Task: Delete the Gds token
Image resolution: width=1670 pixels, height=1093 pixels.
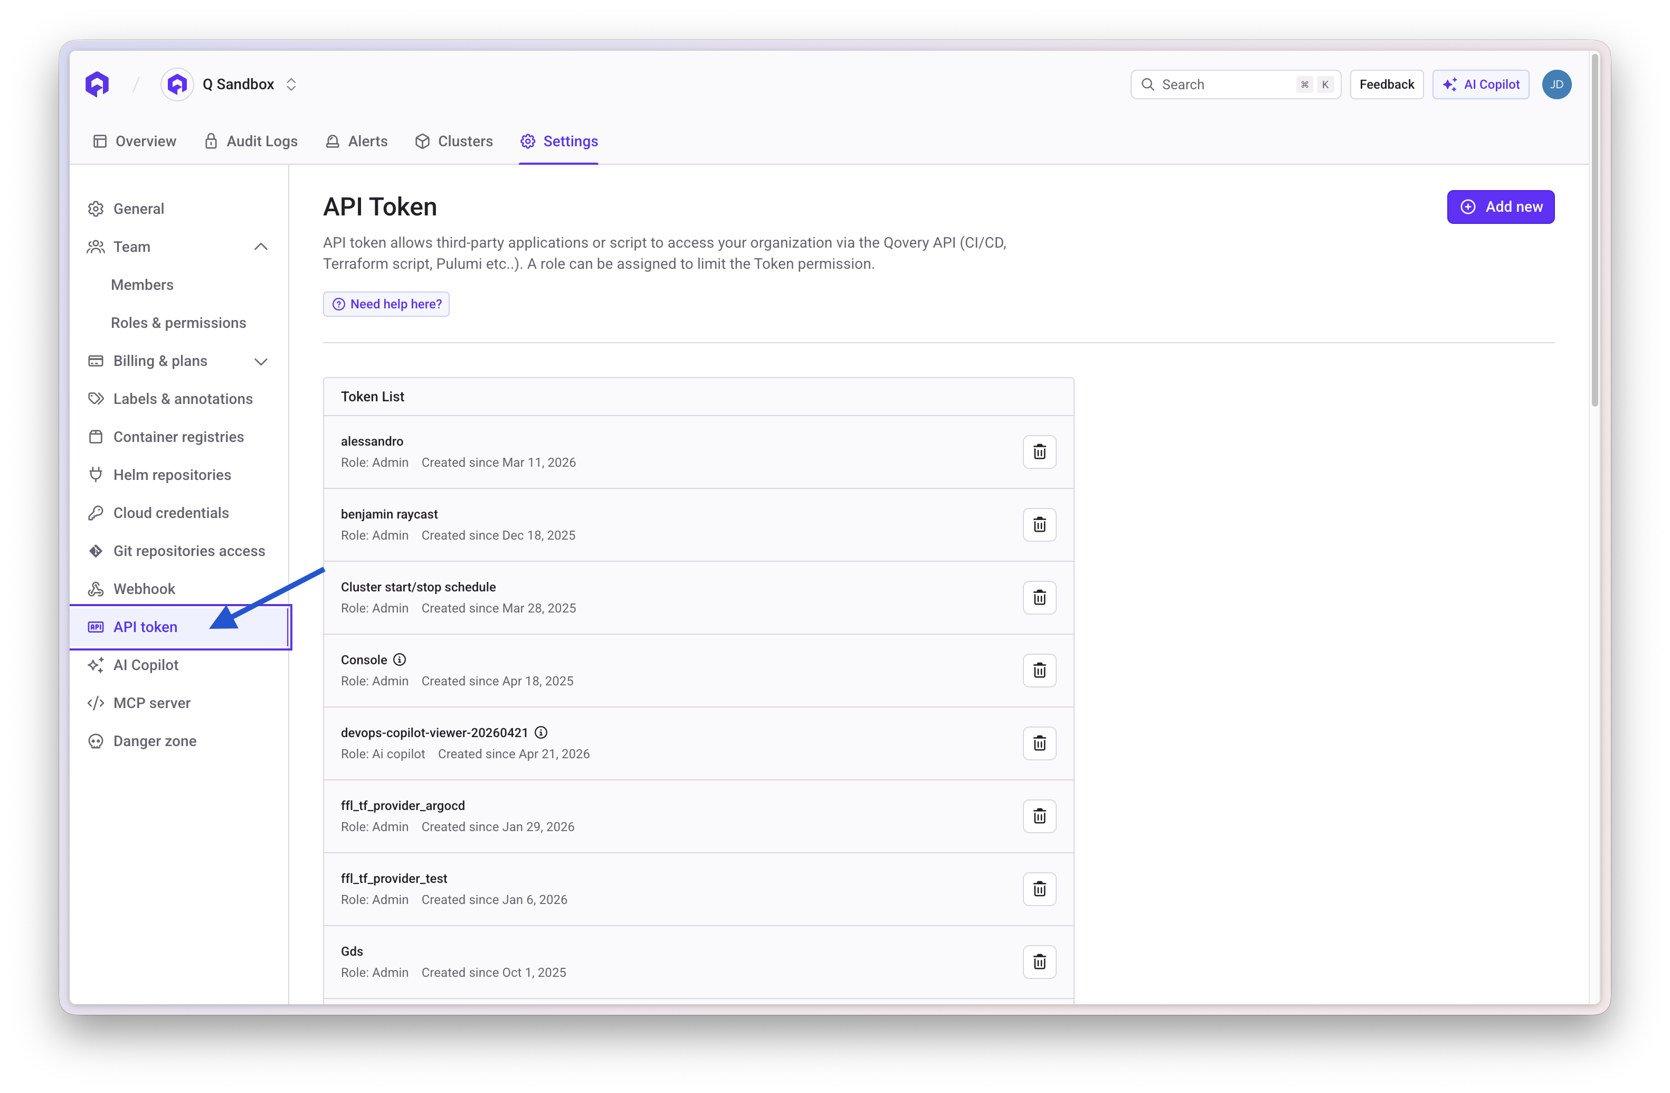Action: coord(1039,961)
